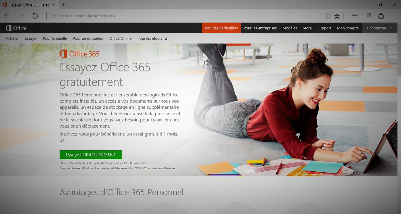
Task: Open Pour un utilisateur link
Action: (88, 39)
